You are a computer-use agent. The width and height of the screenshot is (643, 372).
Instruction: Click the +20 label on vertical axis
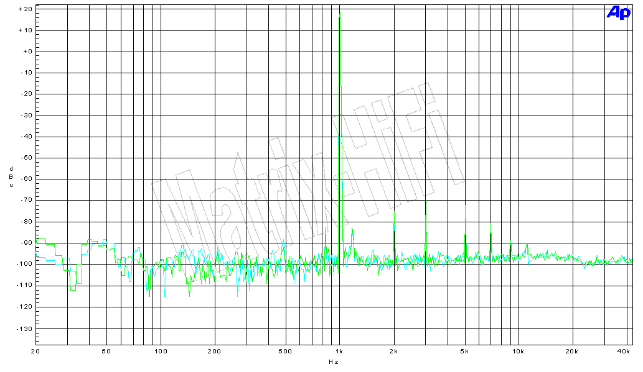coord(25,9)
